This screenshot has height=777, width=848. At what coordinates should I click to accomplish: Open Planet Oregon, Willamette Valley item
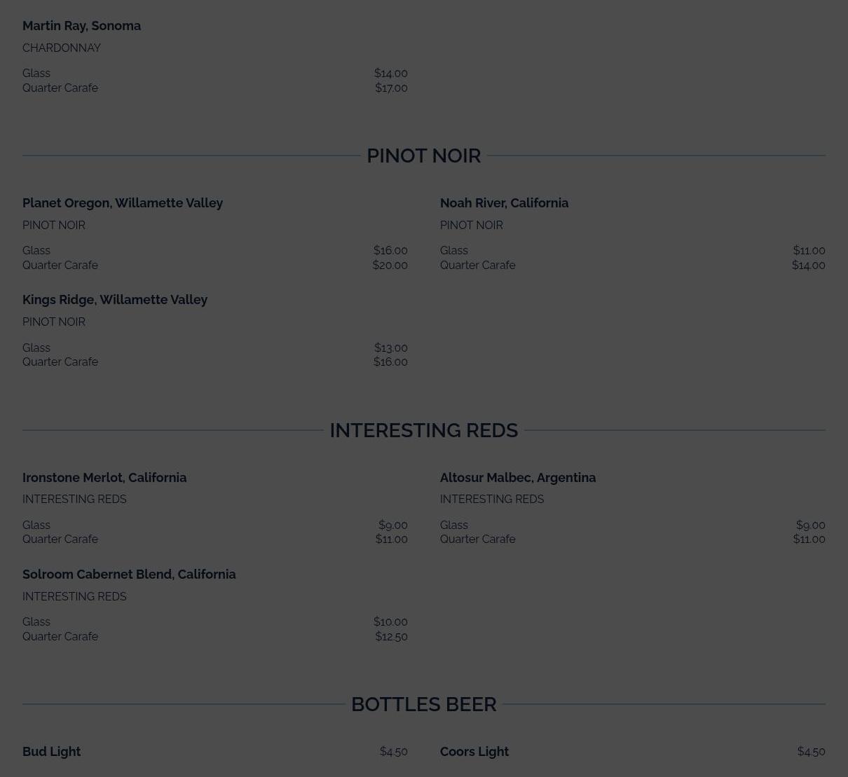[x=123, y=203]
